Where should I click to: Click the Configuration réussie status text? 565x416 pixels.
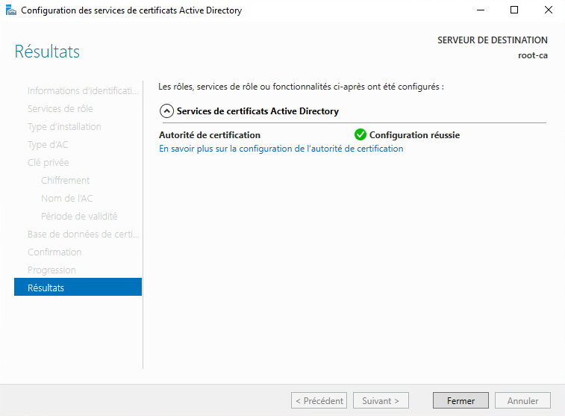pos(414,135)
